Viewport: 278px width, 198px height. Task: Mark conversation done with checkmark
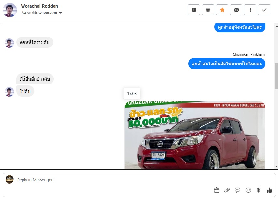pyautogui.click(x=264, y=10)
